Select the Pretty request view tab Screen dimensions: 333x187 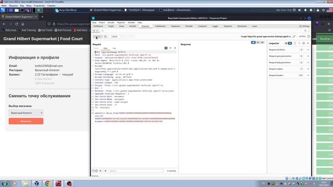point(96,48)
